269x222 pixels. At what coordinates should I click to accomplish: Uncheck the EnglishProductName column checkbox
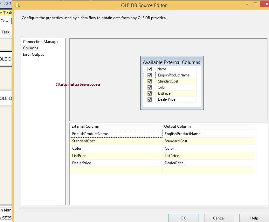coord(149,75)
